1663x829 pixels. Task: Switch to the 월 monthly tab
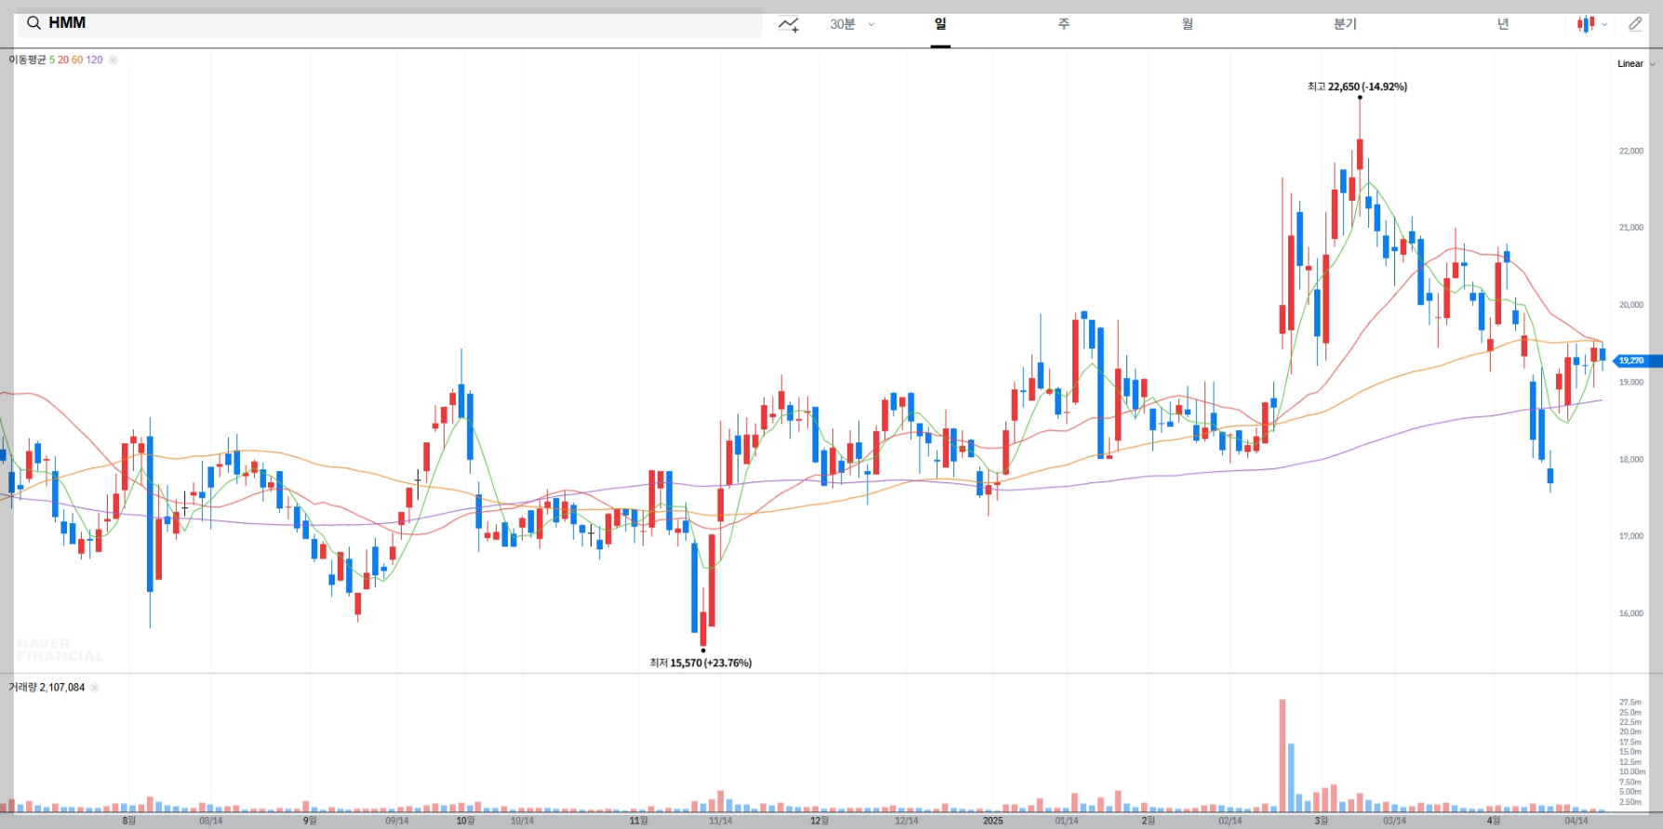(x=1188, y=24)
